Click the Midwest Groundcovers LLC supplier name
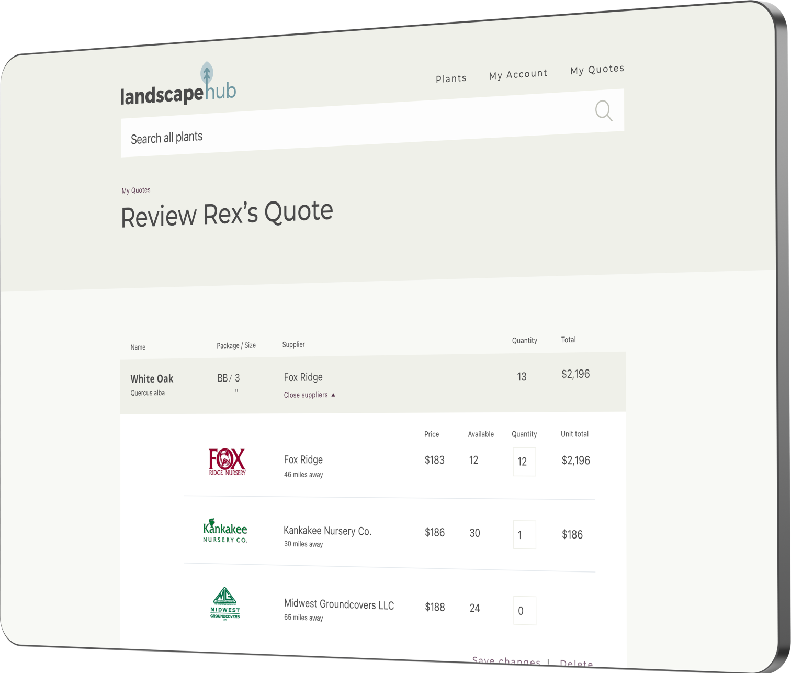791x673 pixels. (x=339, y=604)
